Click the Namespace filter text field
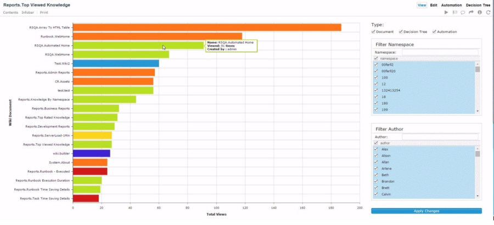Screen dimensions: 494x225 [440, 52]
